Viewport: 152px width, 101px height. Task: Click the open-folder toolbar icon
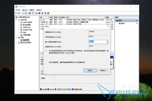click(42, 13)
